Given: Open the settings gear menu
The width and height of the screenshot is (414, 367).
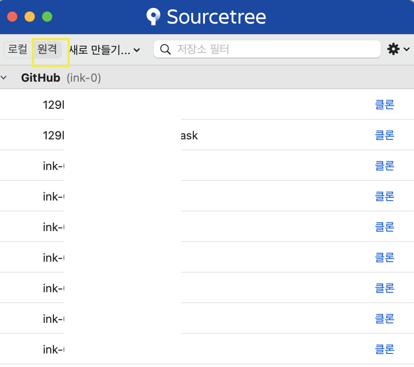Looking at the screenshot, I should tap(398, 49).
